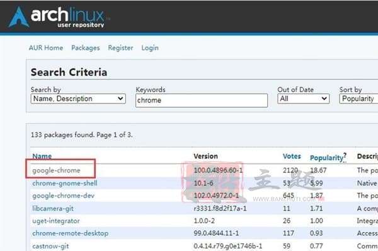Click the Version column header
The width and height of the screenshot is (378, 251).
click(x=205, y=156)
